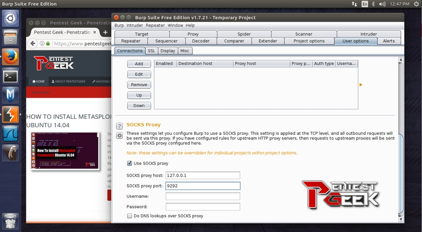Enable Do DNS lookups over SOCKS proxy
This screenshot has width=422, height=232.
tap(129, 216)
